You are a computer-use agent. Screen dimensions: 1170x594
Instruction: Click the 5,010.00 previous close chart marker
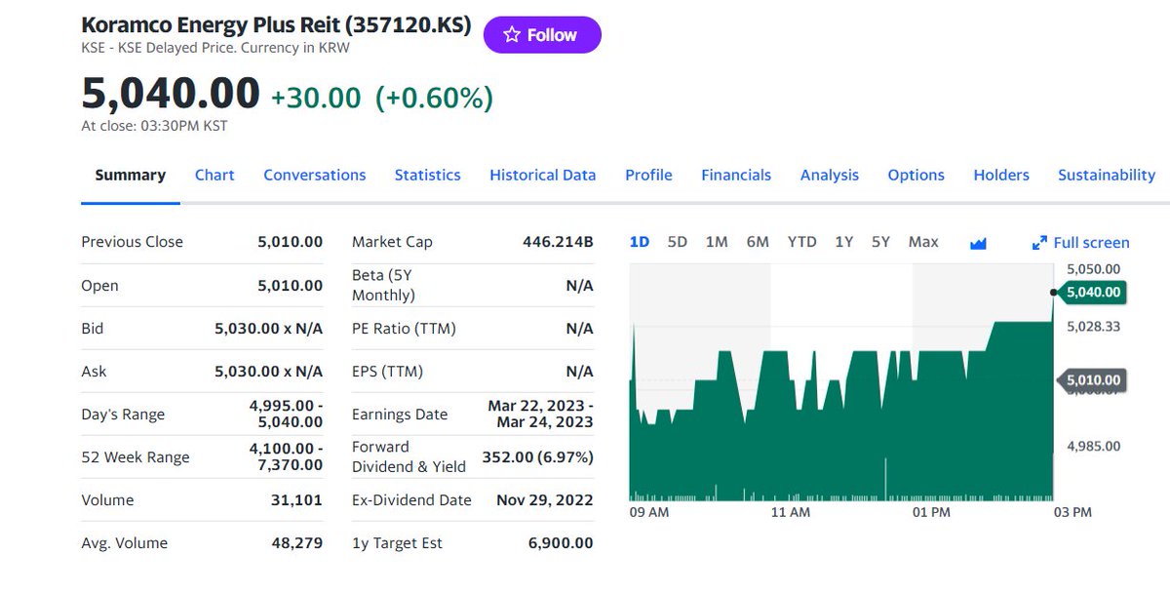coord(1092,379)
